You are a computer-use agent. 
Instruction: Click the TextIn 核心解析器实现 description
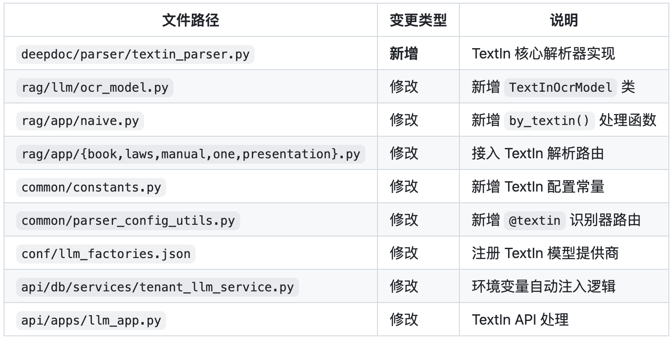(543, 54)
